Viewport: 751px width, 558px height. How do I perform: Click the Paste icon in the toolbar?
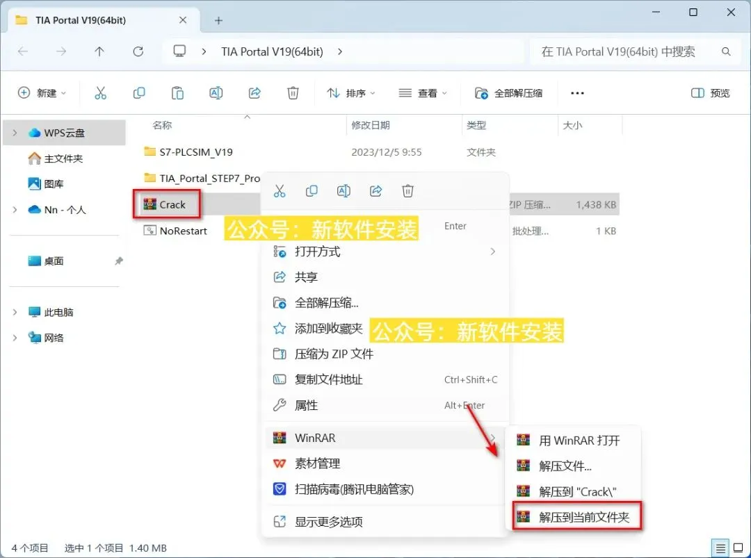coord(177,93)
